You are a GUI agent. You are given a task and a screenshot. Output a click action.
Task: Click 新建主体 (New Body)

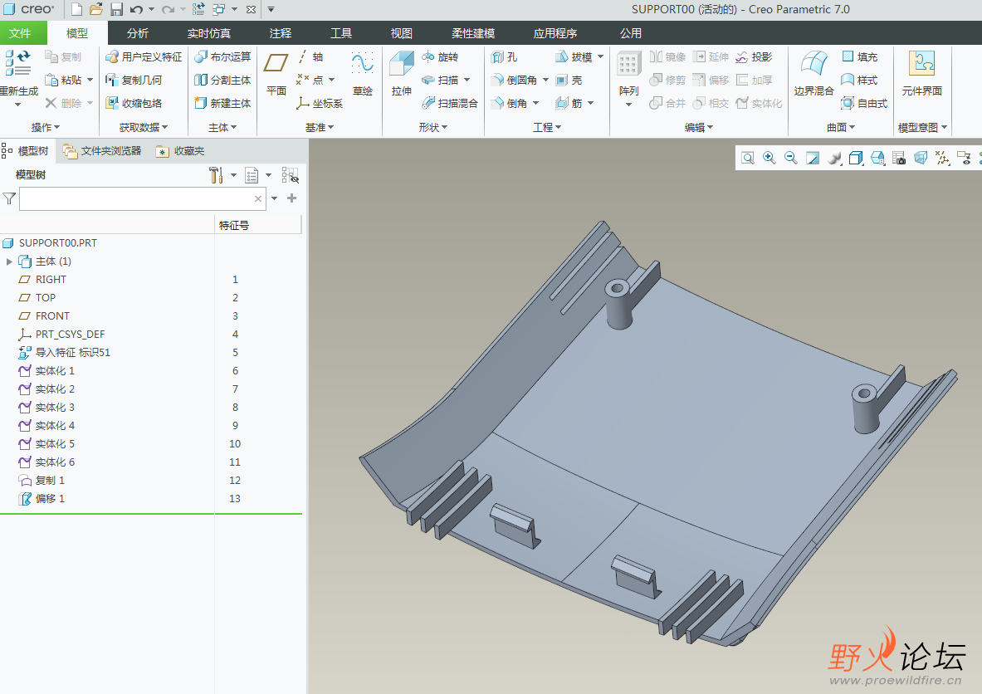222,103
